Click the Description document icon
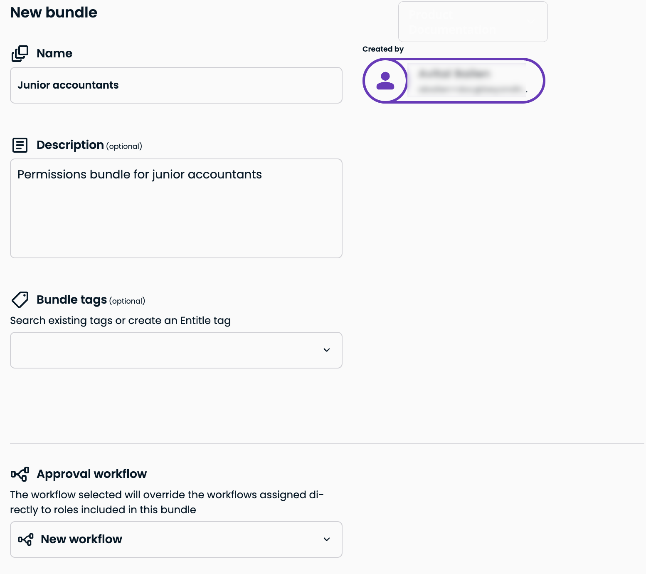 pos(20,145)
